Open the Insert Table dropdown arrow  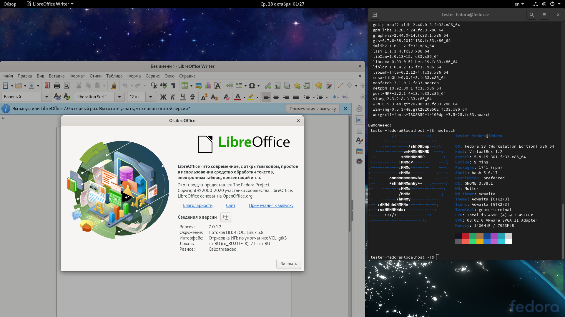click(191, 86)
